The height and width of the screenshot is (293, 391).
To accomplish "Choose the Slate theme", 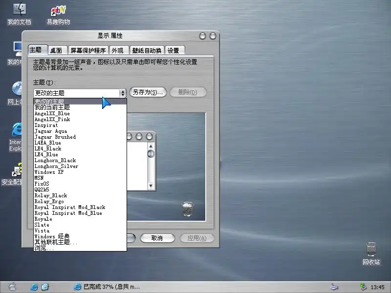I will (x=80, y=225).
